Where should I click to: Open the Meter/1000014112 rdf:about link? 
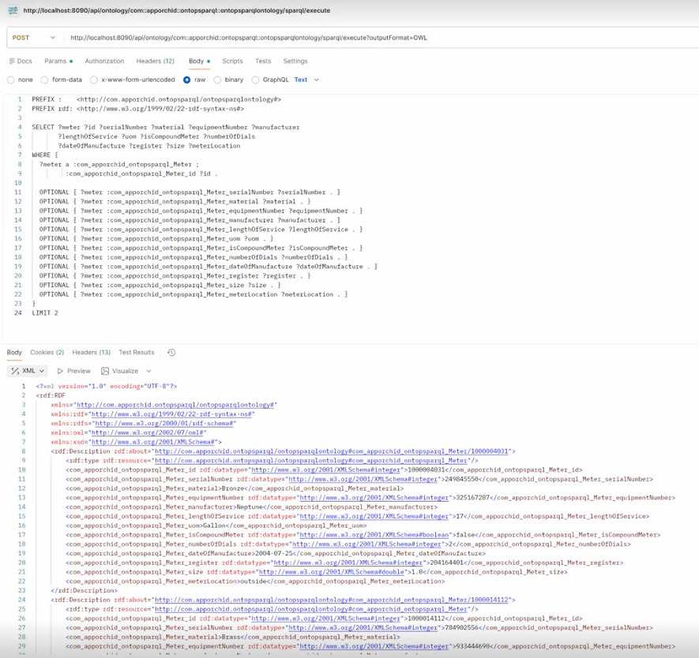pyautogui.click(x=331, y=600)
